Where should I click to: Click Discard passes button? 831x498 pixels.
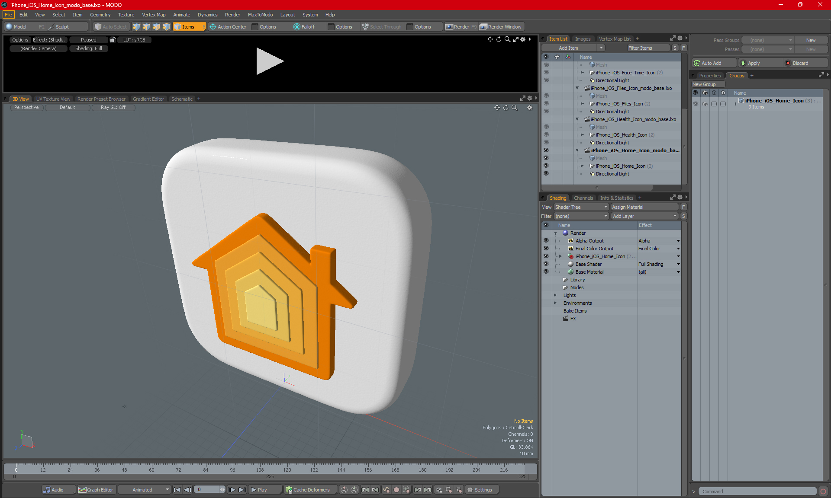tap(805, 63)
